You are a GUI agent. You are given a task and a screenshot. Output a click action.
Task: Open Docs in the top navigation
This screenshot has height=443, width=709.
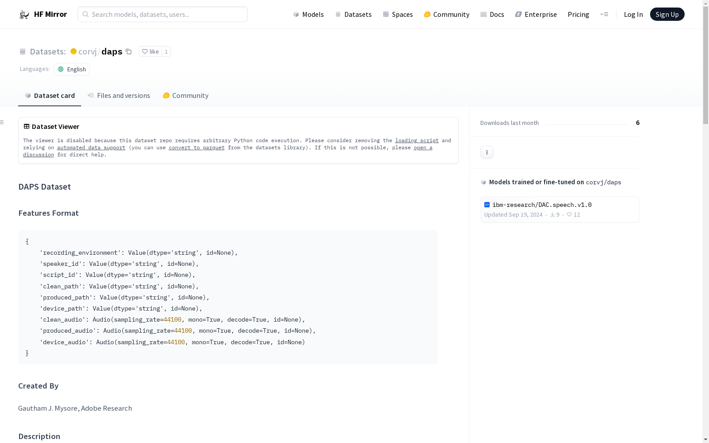(x=492, y=15)
